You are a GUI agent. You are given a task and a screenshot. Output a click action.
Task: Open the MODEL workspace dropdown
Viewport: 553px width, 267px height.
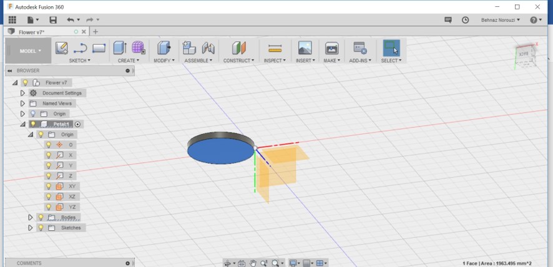pyautogui.click(x=29, y=51)
